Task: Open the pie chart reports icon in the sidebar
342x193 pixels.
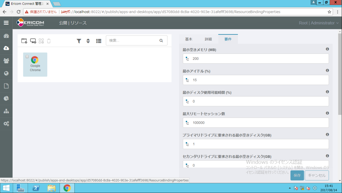Action: click(x=6, y=98)
